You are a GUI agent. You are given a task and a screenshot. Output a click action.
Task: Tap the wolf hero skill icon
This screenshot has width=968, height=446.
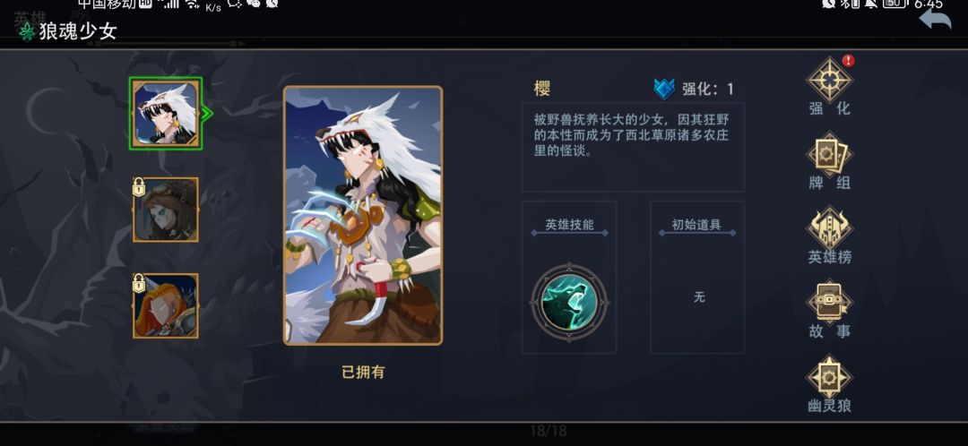click(569, 302)
